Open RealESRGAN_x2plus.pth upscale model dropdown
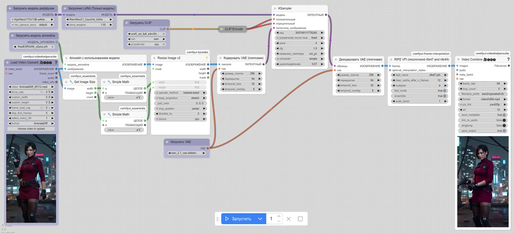Screen dimensions: 514x233 pos(34,47)
